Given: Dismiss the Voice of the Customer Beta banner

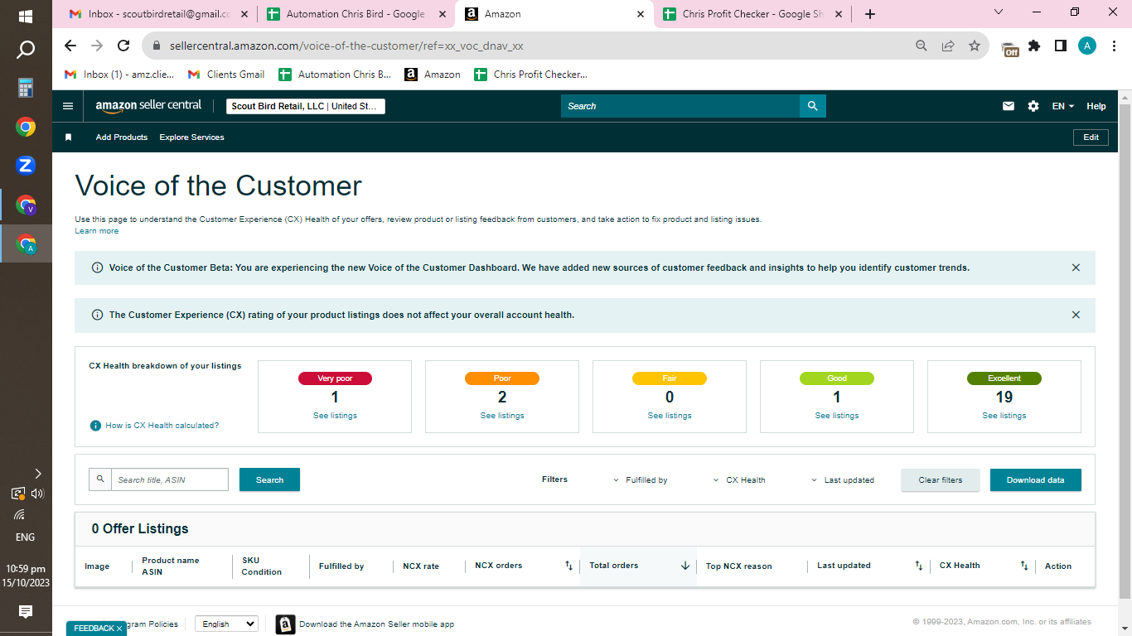Looking at the screenshot, I should tap(1076, 267).
